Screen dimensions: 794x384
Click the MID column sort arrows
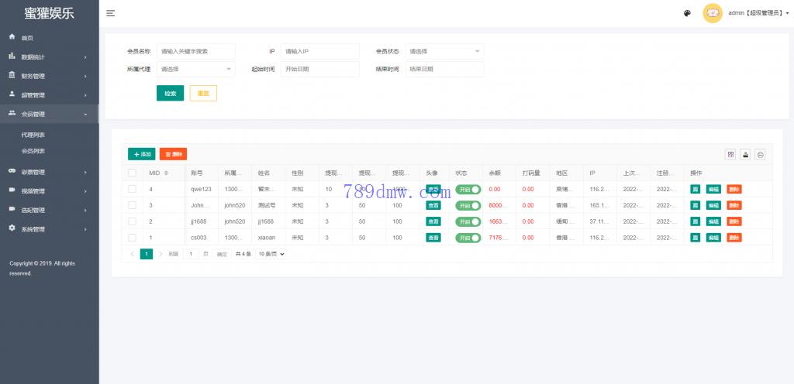pos(166,173)
